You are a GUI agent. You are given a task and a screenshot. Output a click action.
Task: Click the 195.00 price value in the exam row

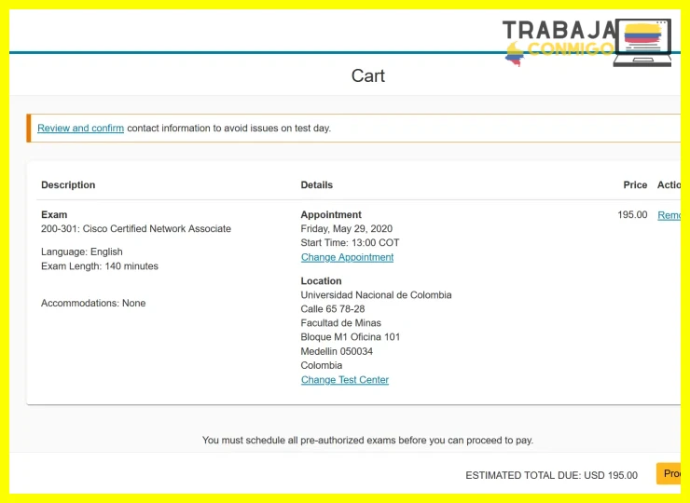632,214
